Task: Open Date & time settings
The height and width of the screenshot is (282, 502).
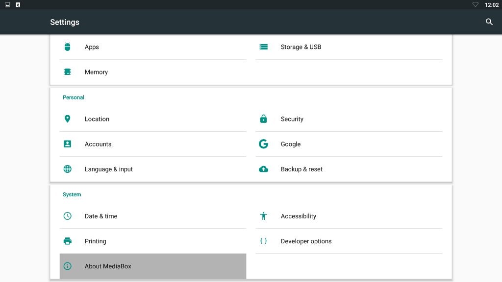Action: (101, 216)
